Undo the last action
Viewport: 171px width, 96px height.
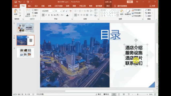point(20,2)
